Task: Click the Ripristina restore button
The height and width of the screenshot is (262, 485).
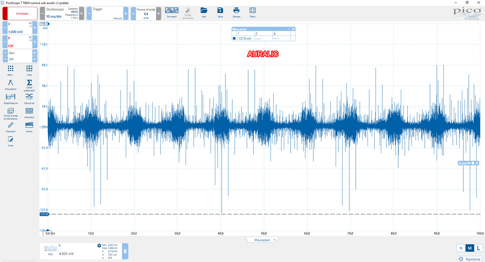Action: click(469, 259)
